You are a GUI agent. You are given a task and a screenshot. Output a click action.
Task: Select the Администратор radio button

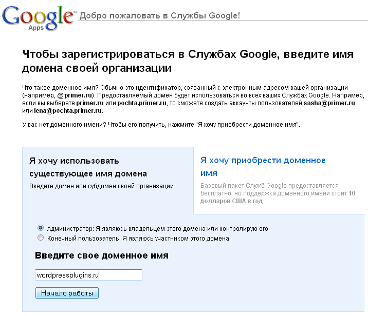[41, 228]
